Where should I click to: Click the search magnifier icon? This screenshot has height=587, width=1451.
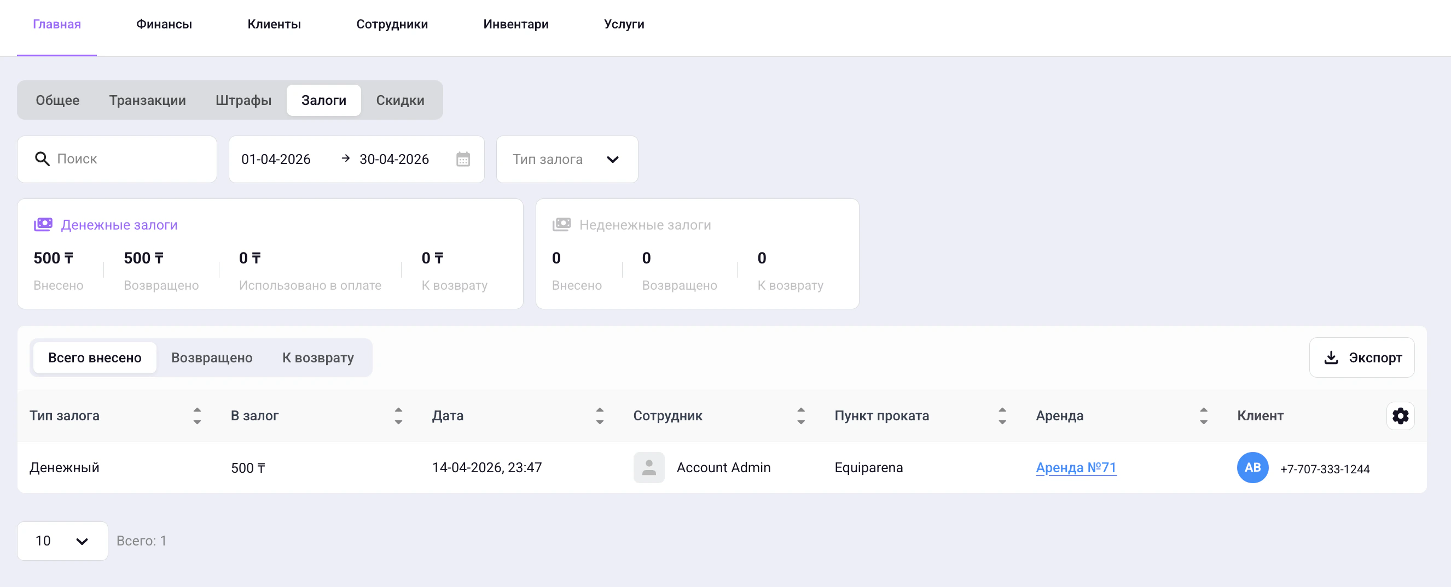click(42, 159)
